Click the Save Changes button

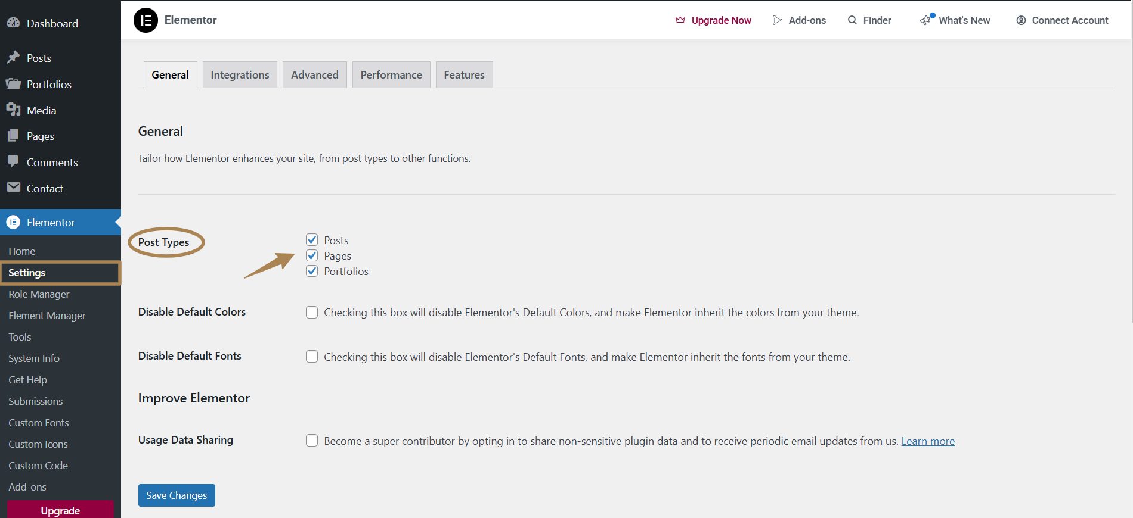[177, 495]
